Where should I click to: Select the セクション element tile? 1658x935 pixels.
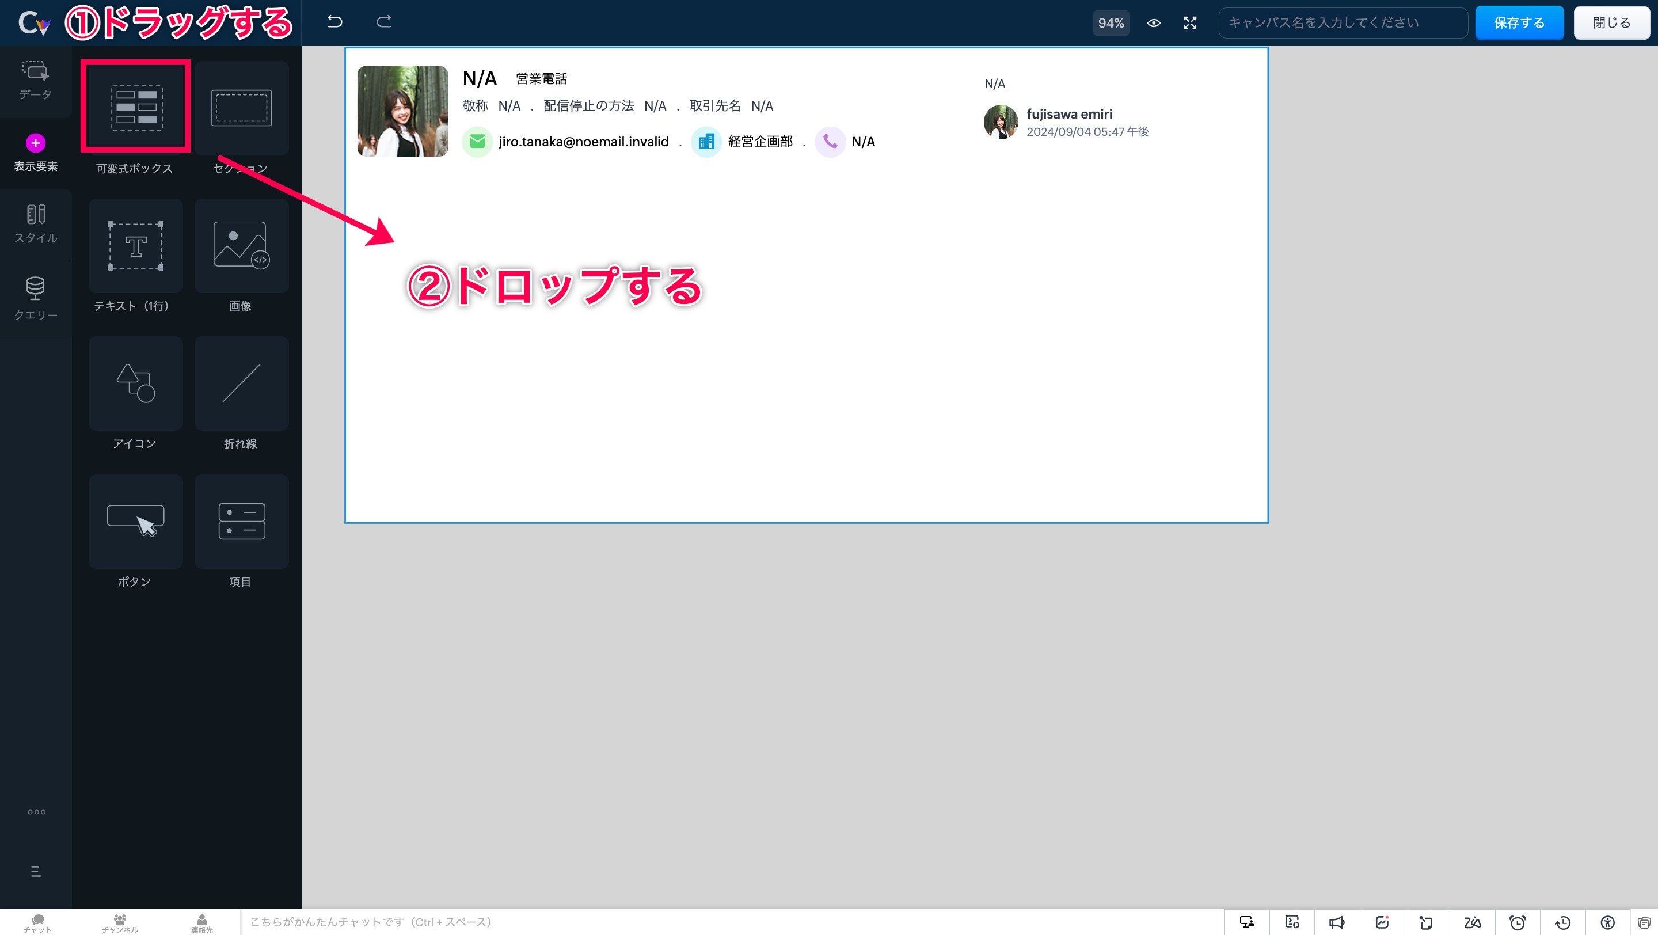241,108
